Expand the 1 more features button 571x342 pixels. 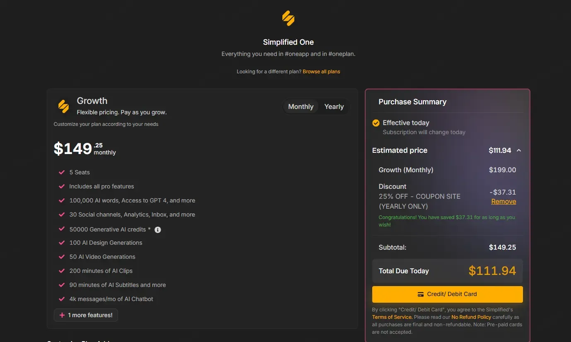tap(86, 315)
